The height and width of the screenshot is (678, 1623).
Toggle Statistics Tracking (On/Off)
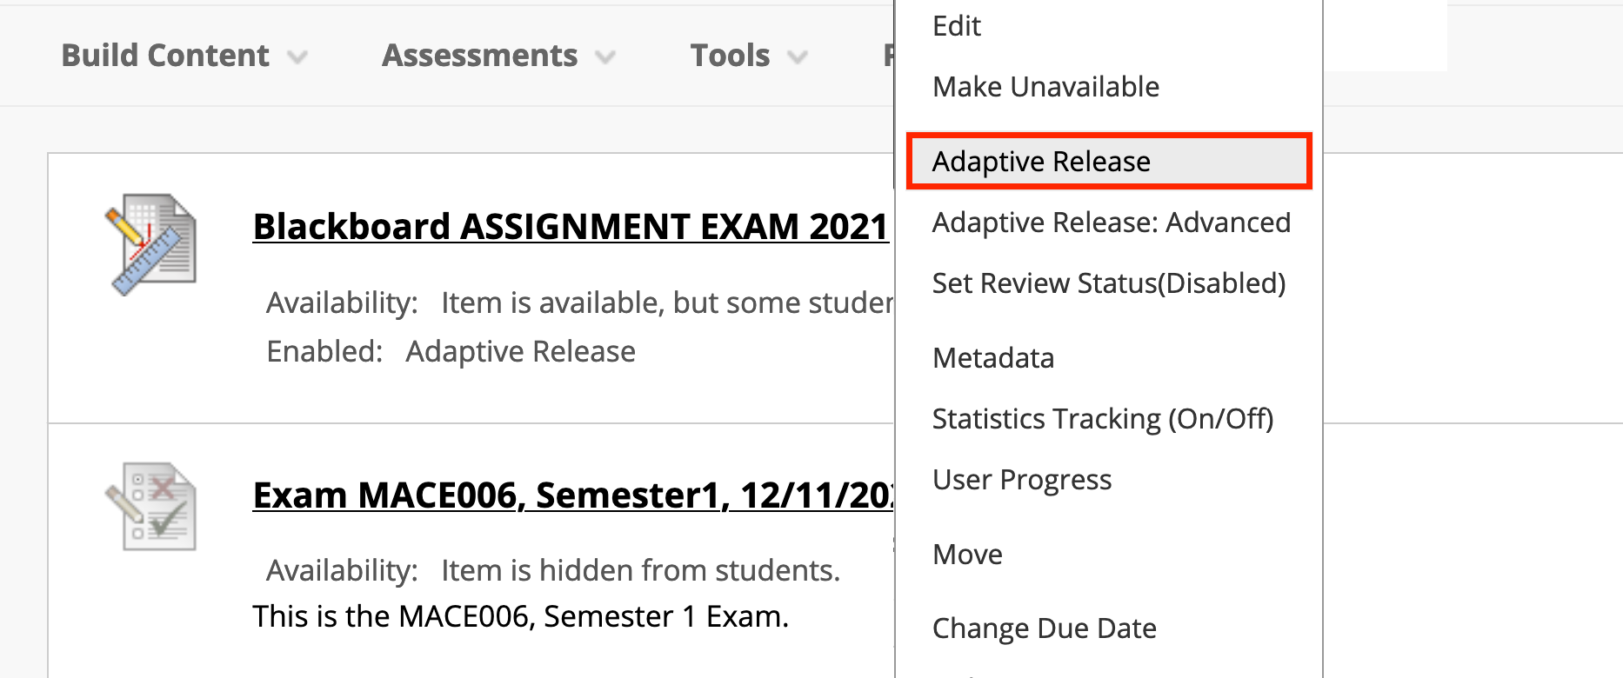(1102, 419)
